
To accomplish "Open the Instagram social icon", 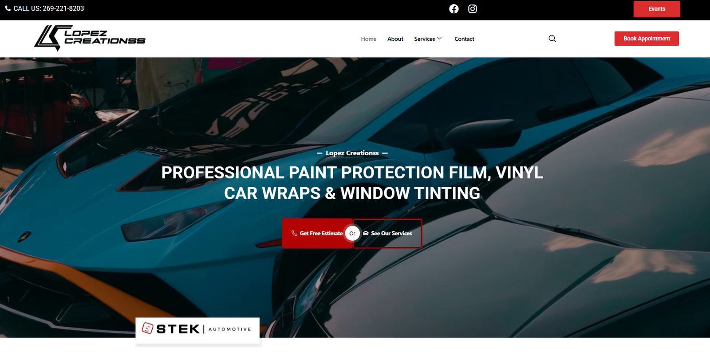I will 473,9.
